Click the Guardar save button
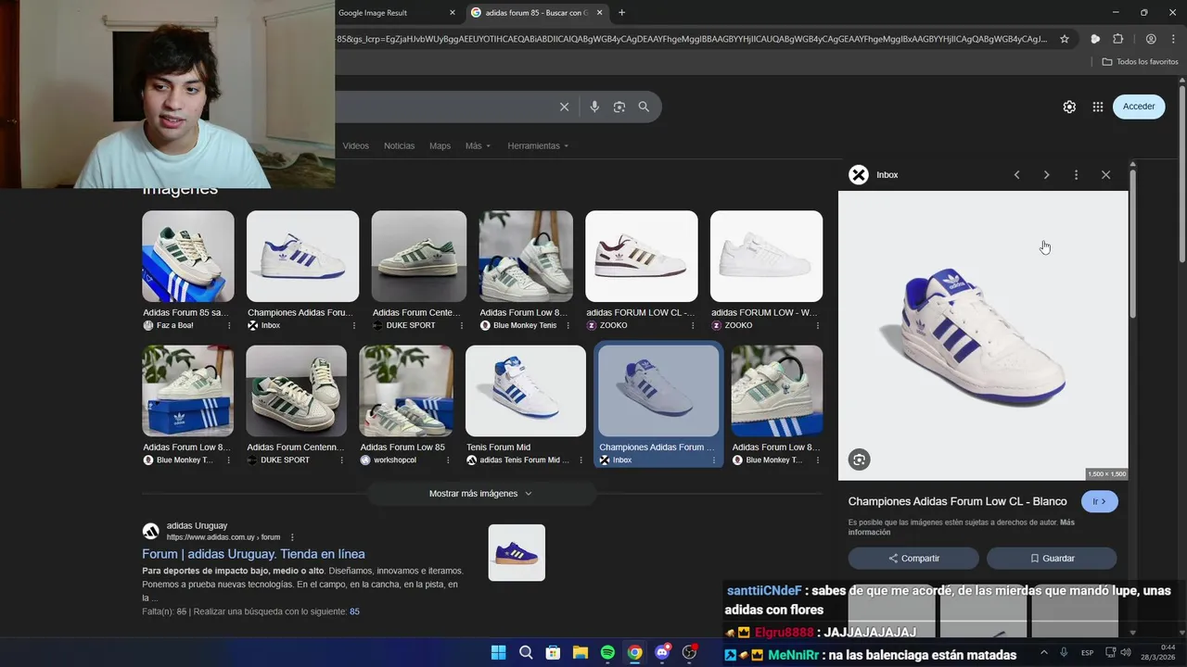This screenshot has height=667, width=1187. coord(1052,558)
